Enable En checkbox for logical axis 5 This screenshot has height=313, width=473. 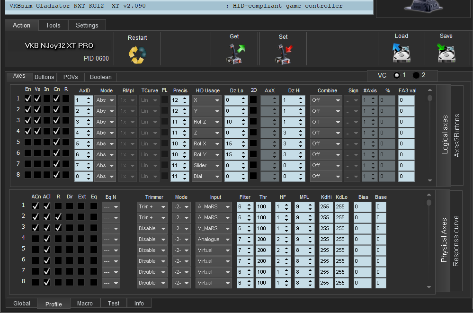pos(28,142)
